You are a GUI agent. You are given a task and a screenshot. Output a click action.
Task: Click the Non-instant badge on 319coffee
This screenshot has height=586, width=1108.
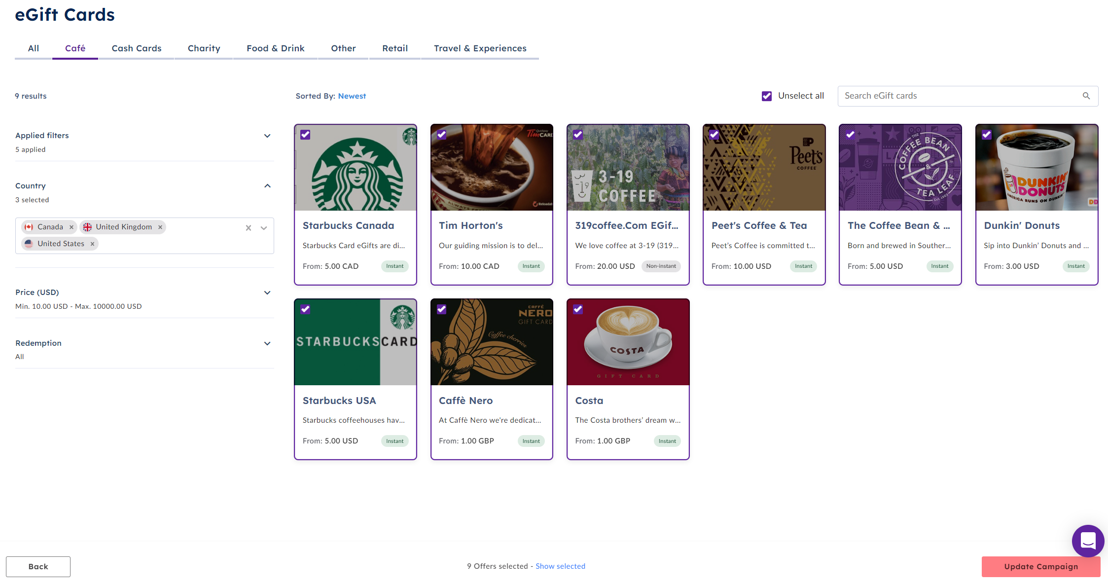pos(661,266)
